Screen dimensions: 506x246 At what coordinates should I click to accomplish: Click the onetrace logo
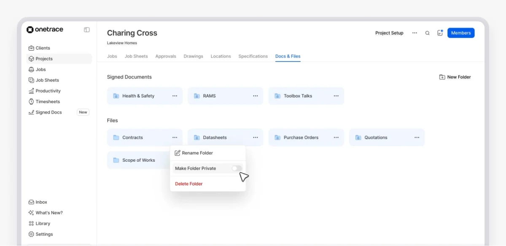[x=45, y=29]
